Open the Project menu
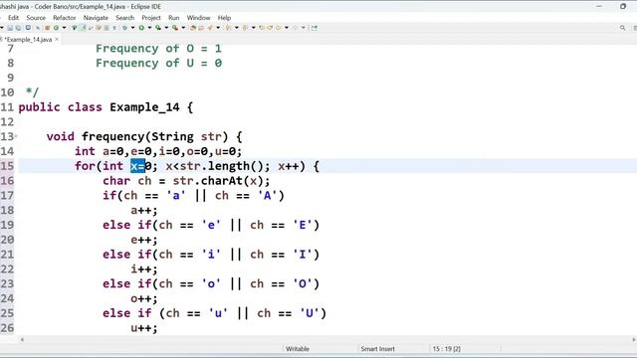Screen dimensions: 637x358 click(x=151, y=18)
